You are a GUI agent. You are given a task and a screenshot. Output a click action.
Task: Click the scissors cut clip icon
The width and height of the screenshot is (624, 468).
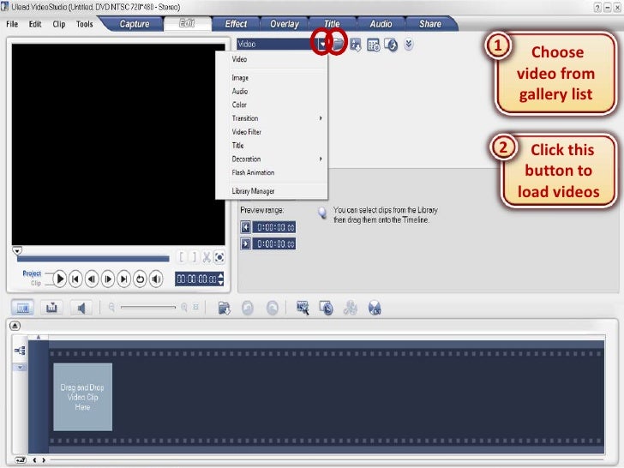207,257
